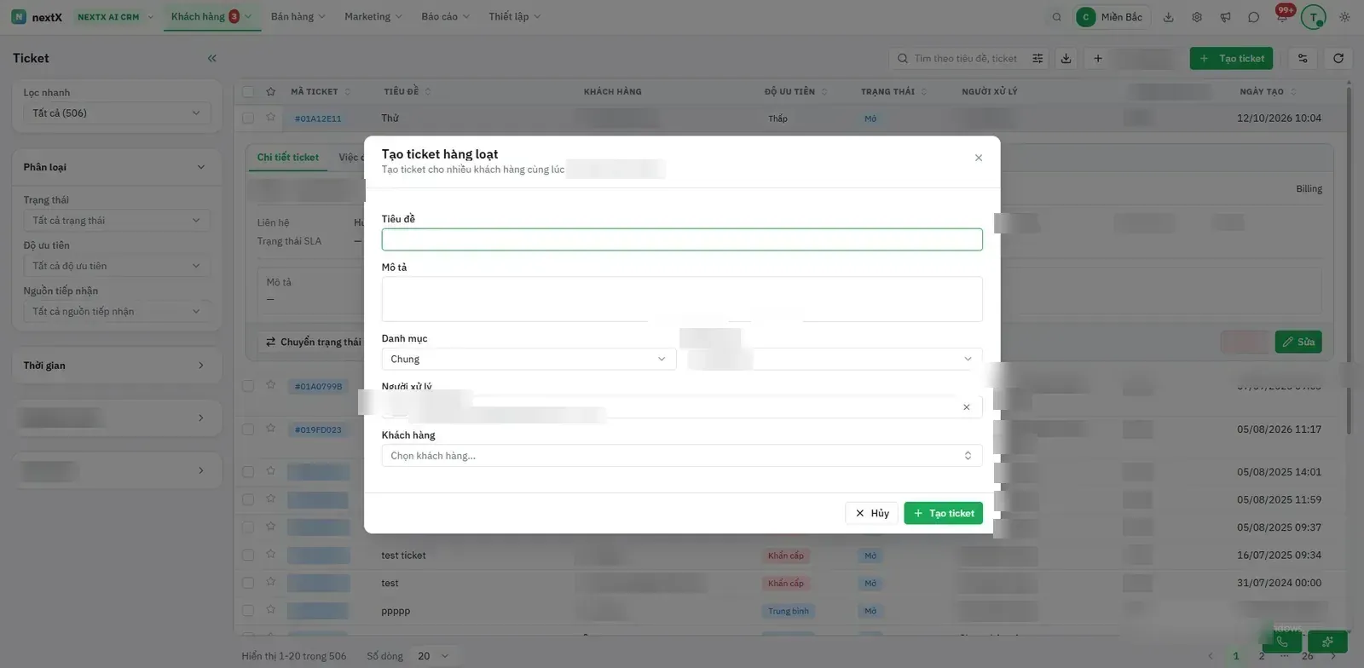Click the Mô tả text area
The height and width of the screenshot is (668, 1364).
tap(681, 299)
